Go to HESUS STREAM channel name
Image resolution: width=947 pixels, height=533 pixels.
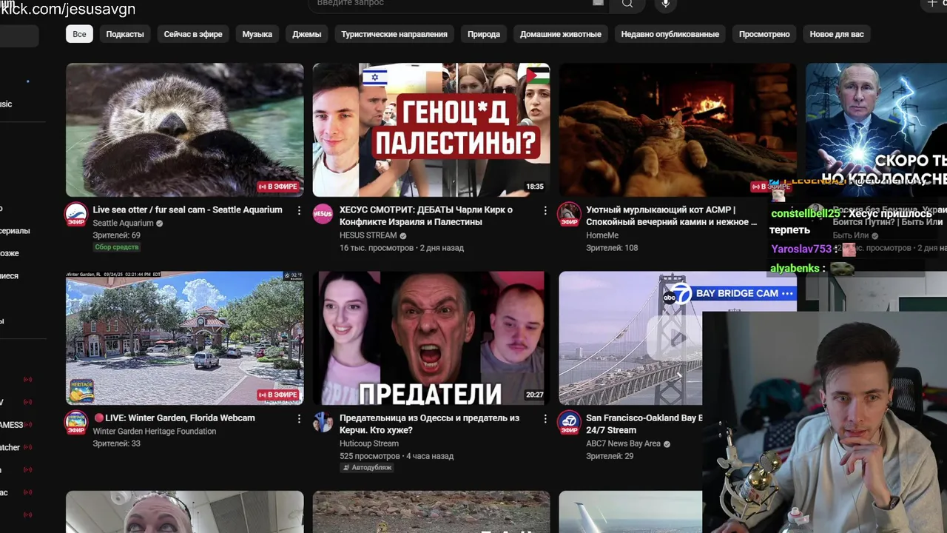(x=368, y=235)
